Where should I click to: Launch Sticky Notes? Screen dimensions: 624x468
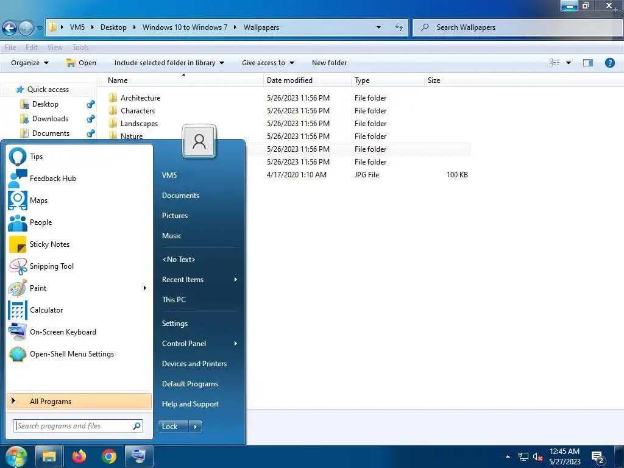coord(79,244)
